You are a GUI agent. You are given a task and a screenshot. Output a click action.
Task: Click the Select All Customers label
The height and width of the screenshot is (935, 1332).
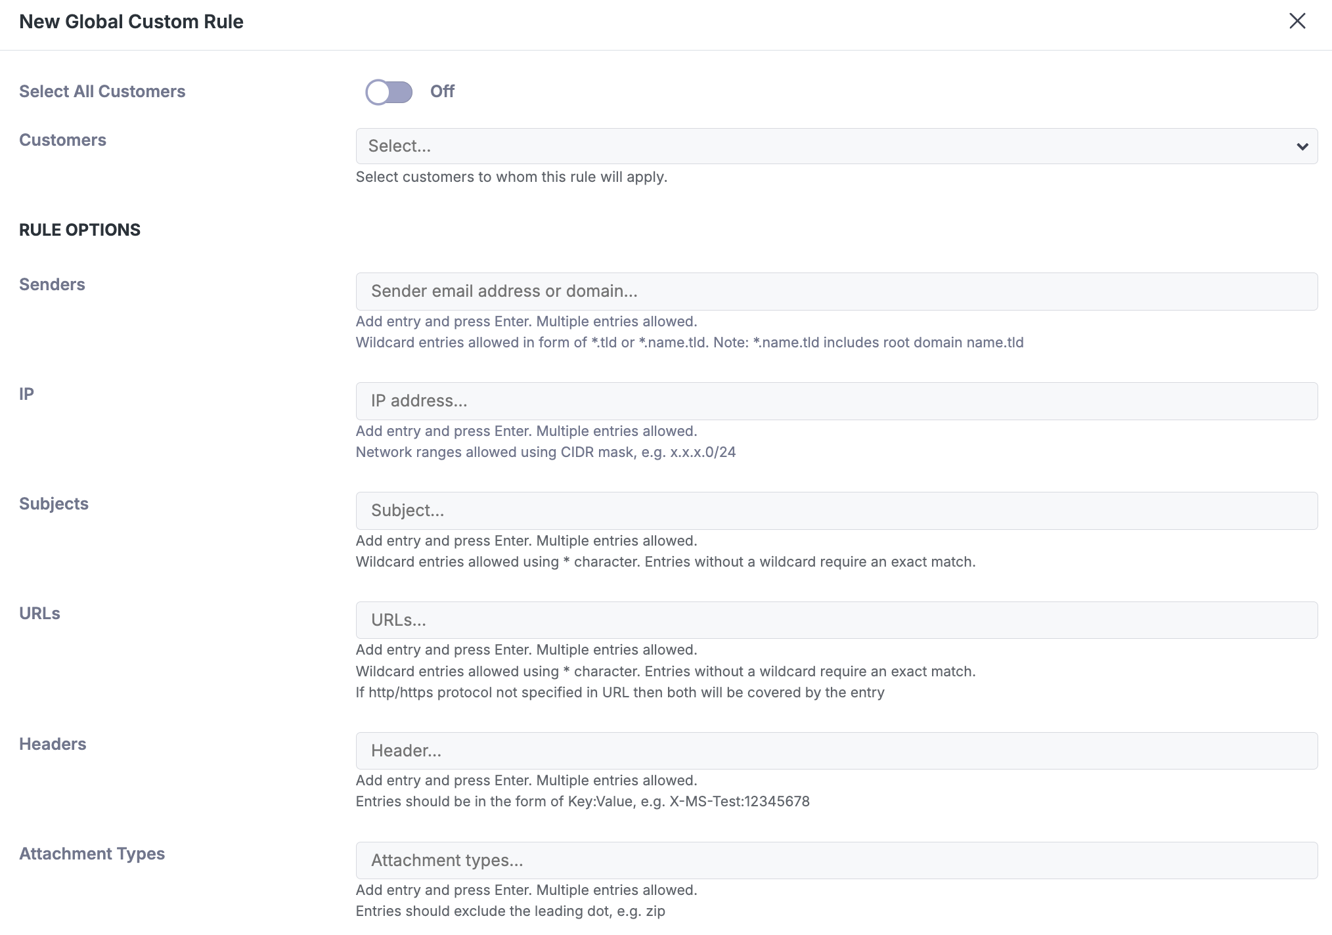coord(102,91)
